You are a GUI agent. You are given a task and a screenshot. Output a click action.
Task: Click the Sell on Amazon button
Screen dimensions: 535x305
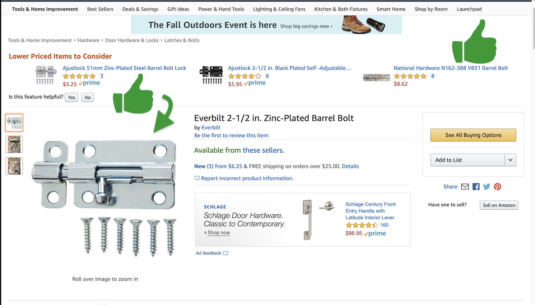coord(499,205)
